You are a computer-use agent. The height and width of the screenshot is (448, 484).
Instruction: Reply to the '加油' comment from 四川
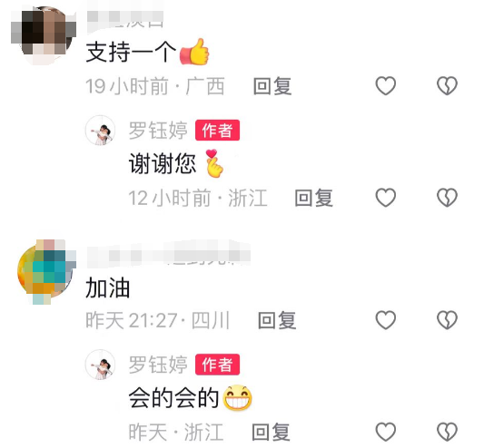[277, 320]
